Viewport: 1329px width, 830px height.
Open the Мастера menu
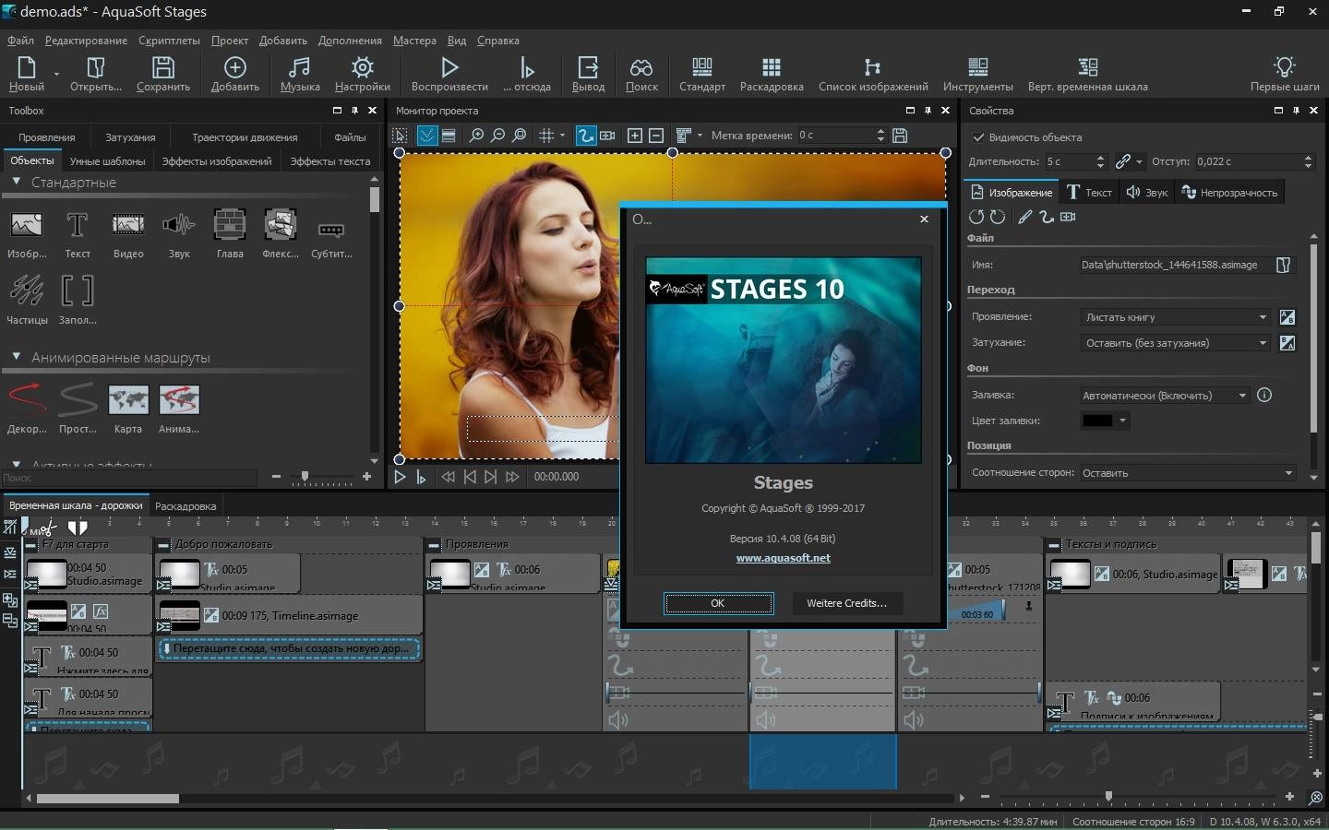pos(414,41)
